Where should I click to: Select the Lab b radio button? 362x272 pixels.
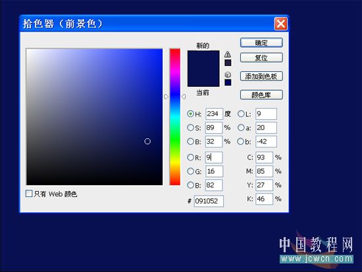[x=241, y=142]
